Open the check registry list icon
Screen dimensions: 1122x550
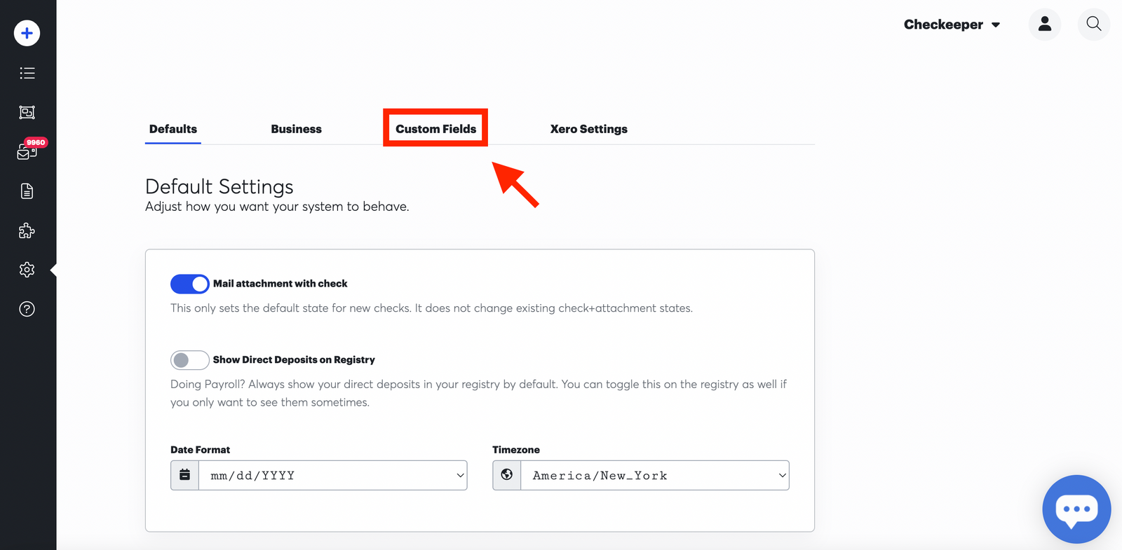click(27, 73)
